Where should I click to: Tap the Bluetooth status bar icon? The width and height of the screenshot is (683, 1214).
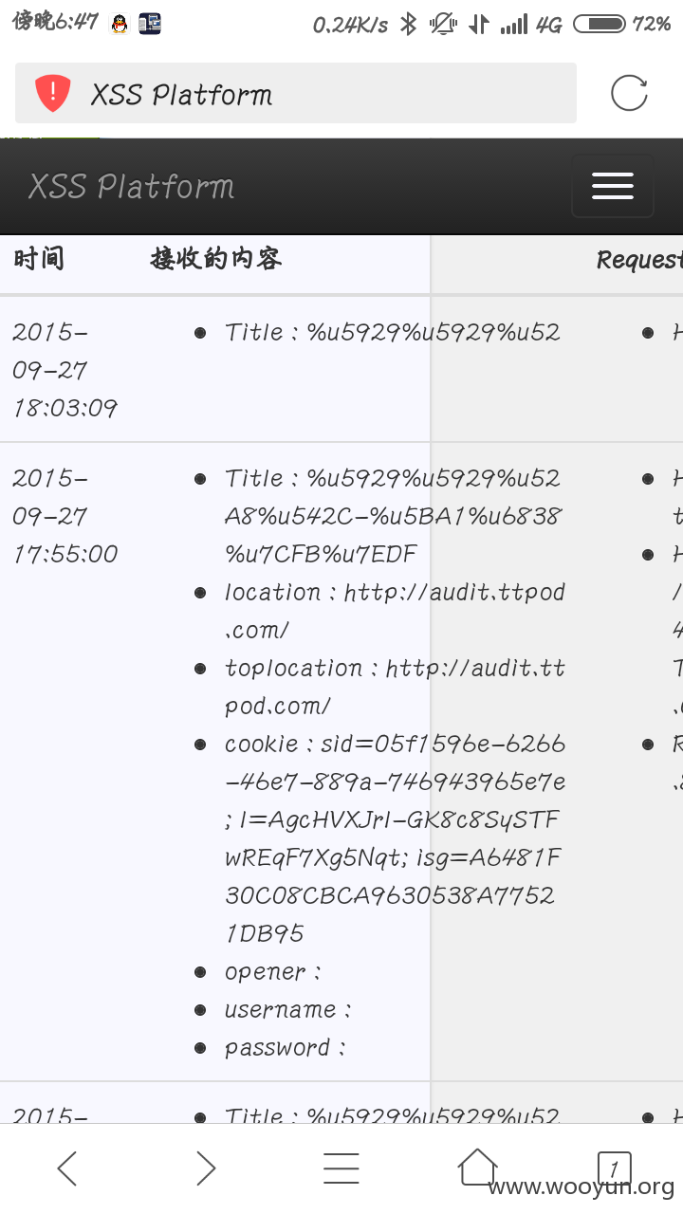point(409,24)
